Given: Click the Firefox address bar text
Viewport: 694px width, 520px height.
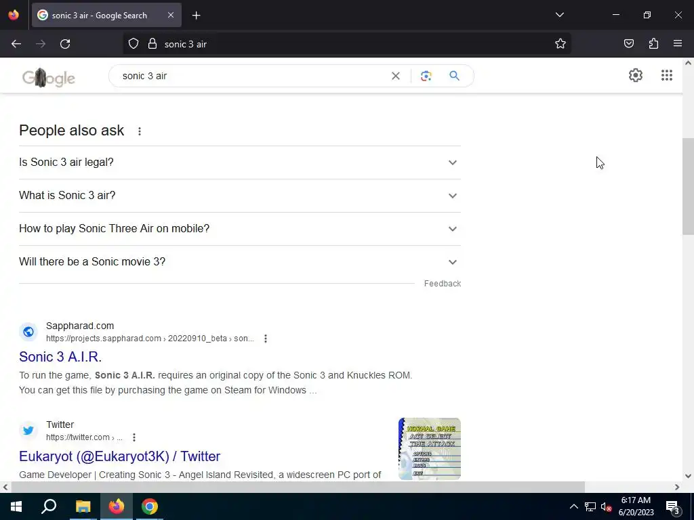Looking at the screenshot, I should coord(186,44).
